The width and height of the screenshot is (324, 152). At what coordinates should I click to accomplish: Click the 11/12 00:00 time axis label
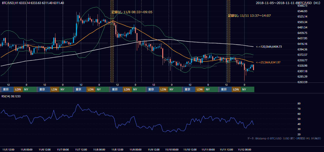244,149
